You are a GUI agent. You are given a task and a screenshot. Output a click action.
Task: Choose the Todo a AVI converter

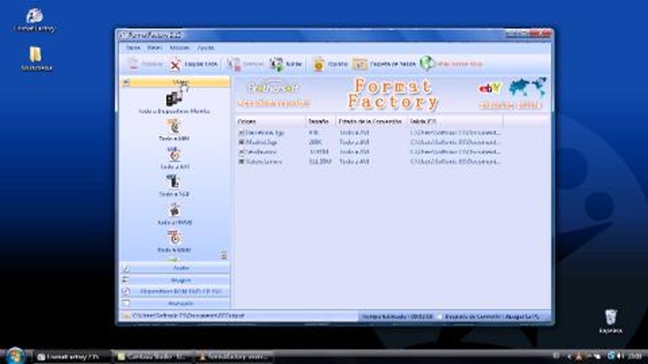pyautogui.click(x=174, y=158)
